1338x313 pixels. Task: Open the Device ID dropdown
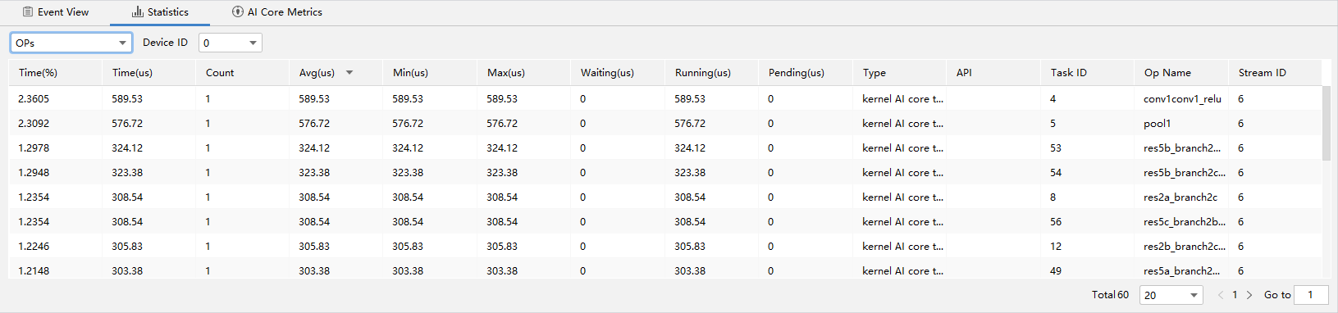click(231, 43)
